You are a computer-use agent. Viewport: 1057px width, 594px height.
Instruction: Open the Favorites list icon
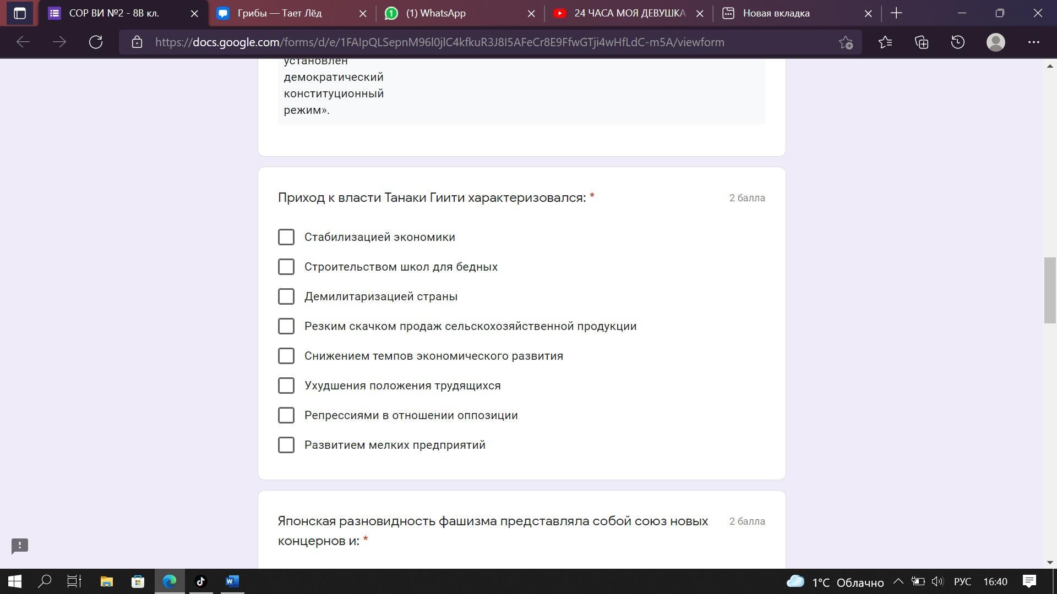pyautogui.click(x=885, y=42)
